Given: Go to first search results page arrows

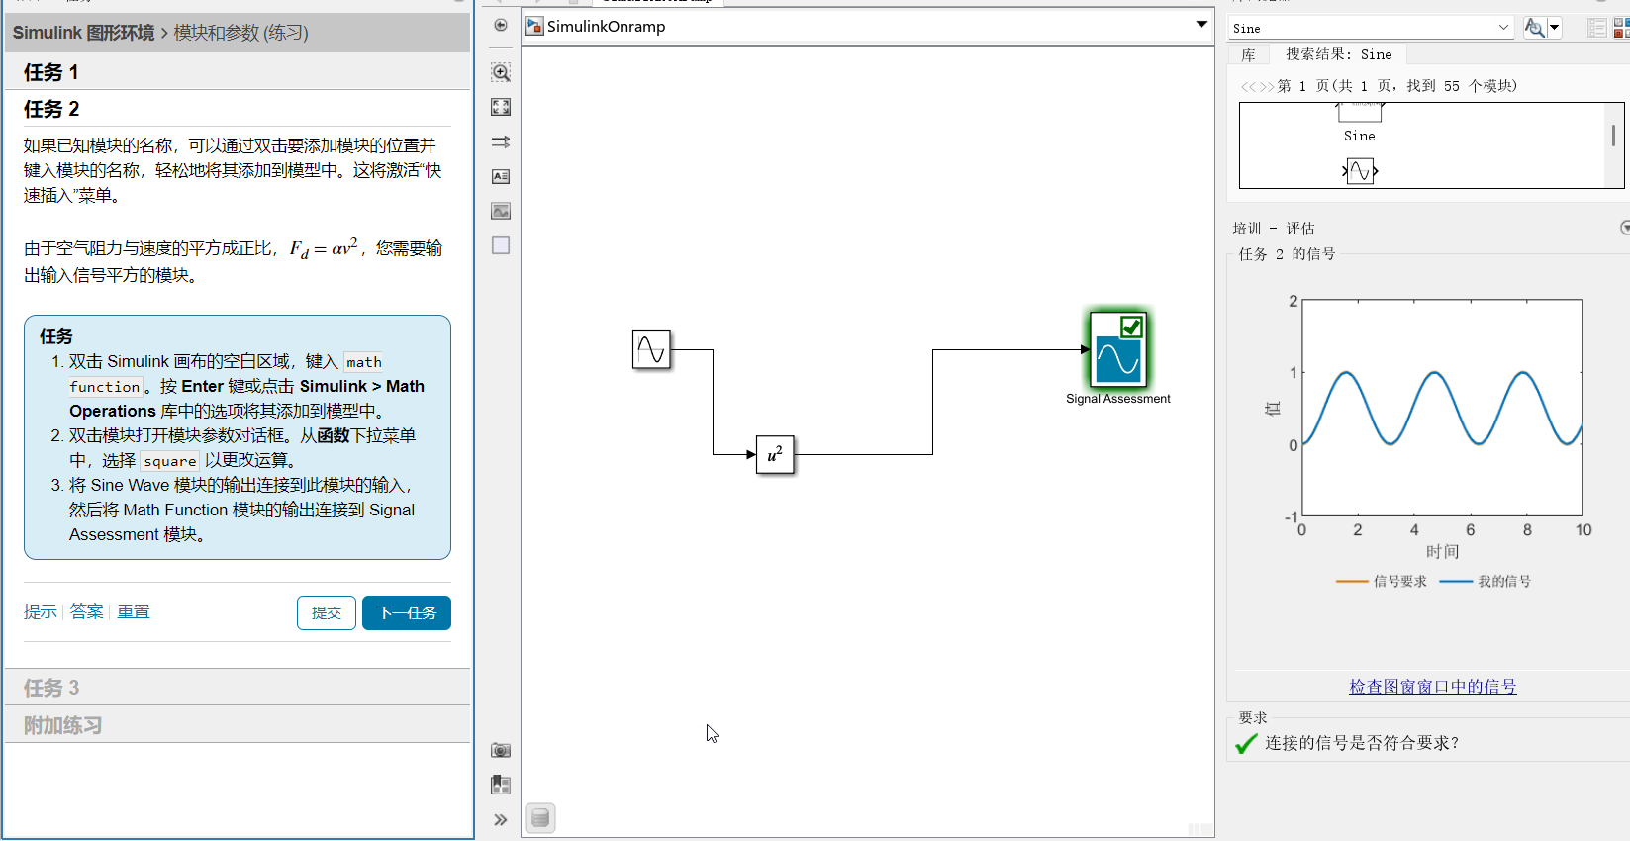Looking at the screenshot, I should coord(1248,87).
